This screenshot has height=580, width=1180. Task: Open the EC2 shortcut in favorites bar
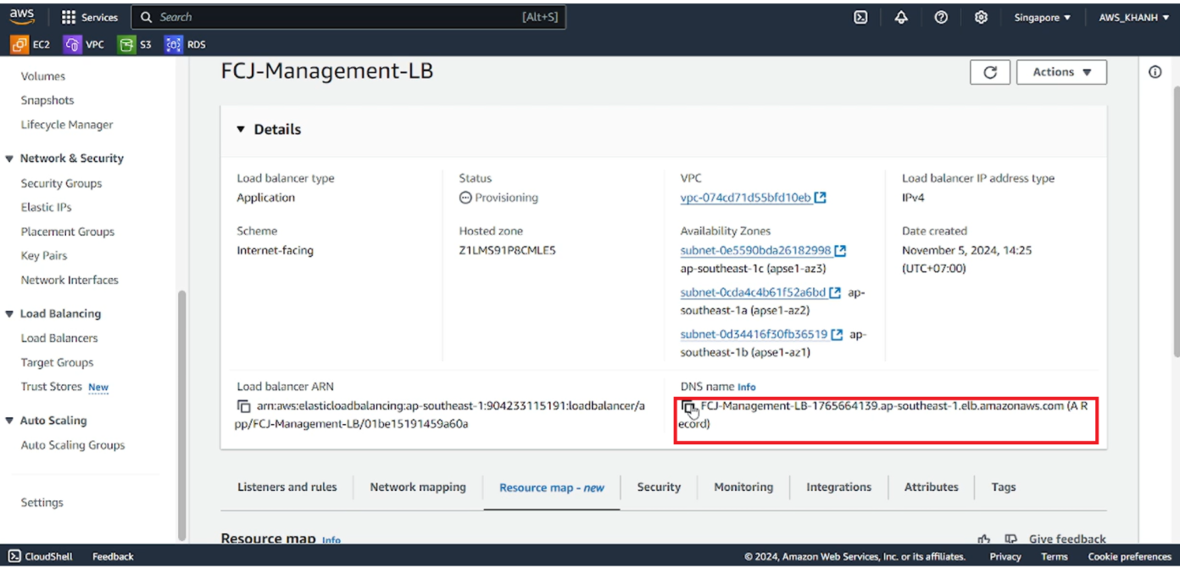point(31,45)
